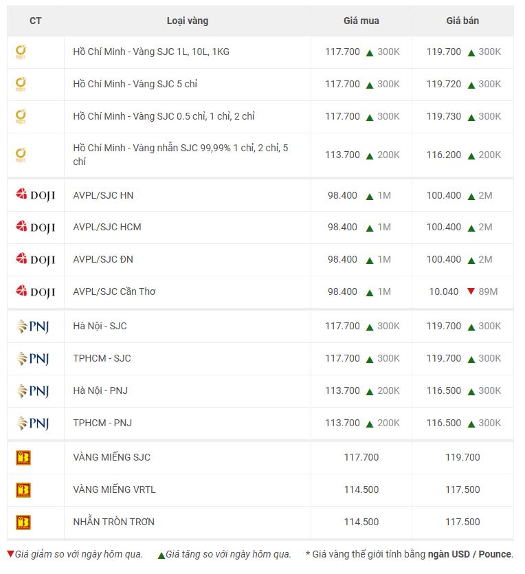Click the SJC logo in the Vàng nhẫn SJC 99,99% row
Image resolution: width=525 pixels, height=574 pixels.
click(21, 155)
